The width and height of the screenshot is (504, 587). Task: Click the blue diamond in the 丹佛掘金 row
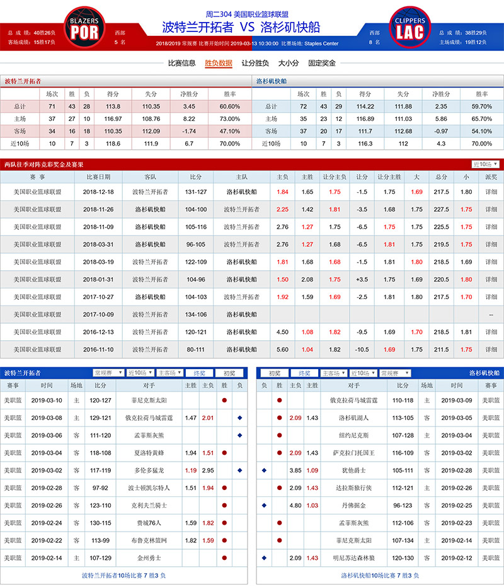click(x=264, y=505)
